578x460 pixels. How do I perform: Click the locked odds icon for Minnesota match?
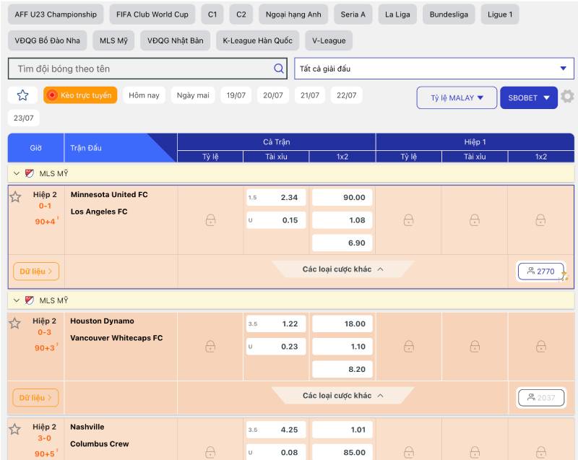(x=210, y=220)
